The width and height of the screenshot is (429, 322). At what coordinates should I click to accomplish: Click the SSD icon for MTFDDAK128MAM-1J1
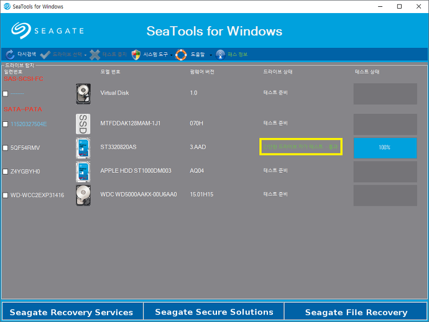(83, 124)
